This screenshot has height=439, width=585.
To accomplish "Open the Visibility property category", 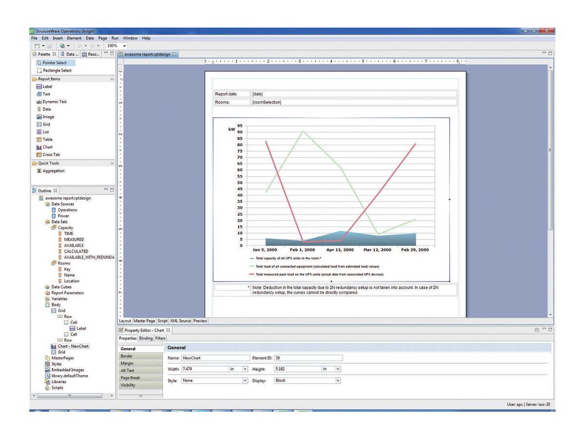I will click(128, 385).
